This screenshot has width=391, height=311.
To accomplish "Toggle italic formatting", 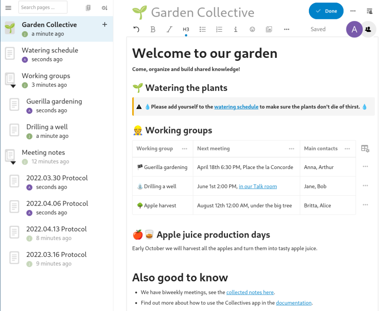I will 169,29.
